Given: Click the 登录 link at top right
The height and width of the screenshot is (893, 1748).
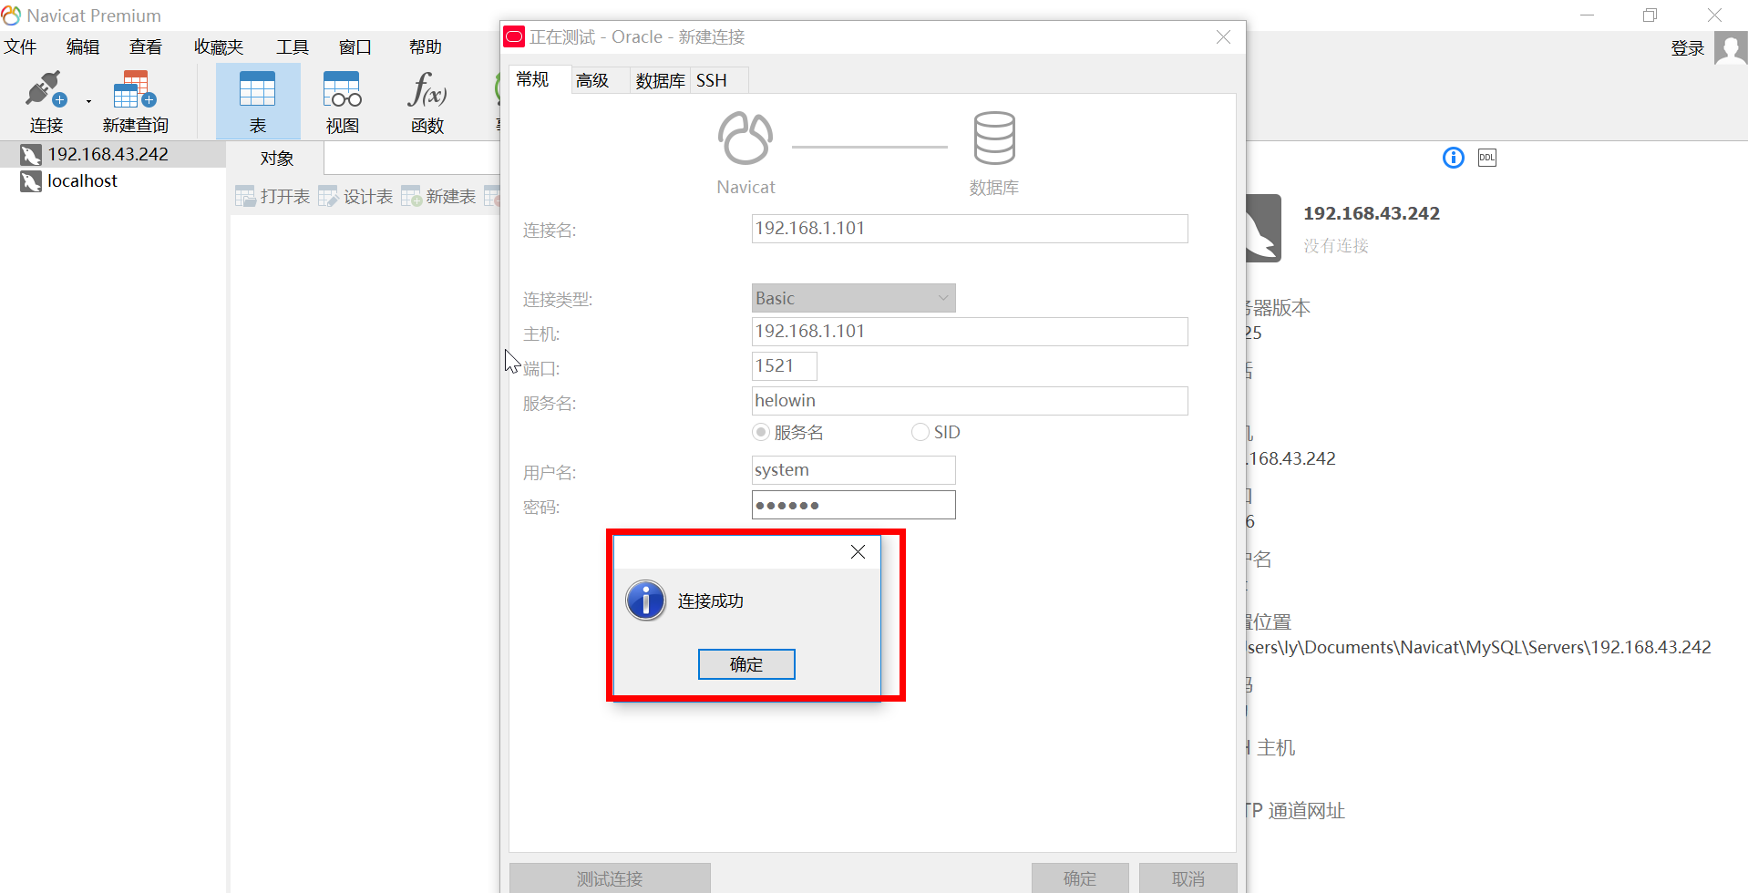Looking at the screenshot, I should (1688, 47).
